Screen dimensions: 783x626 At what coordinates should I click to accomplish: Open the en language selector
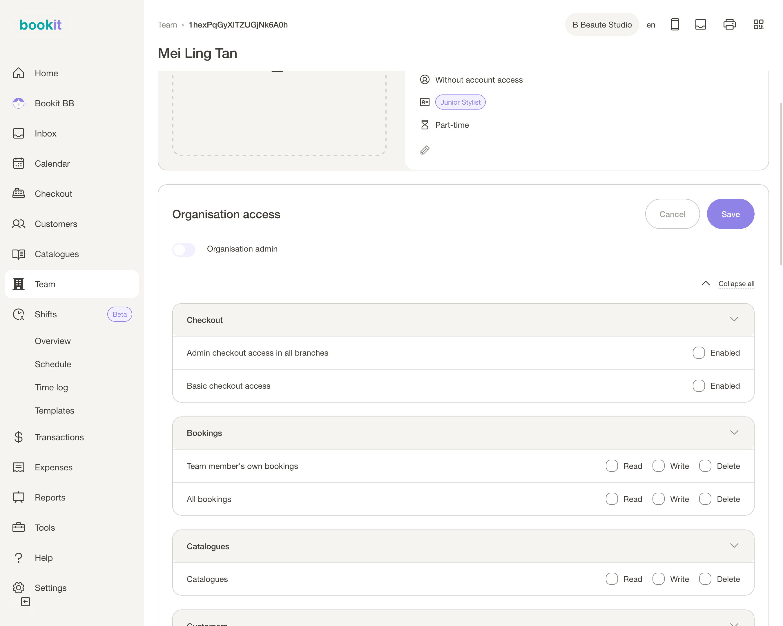click(x=651, y=25)
